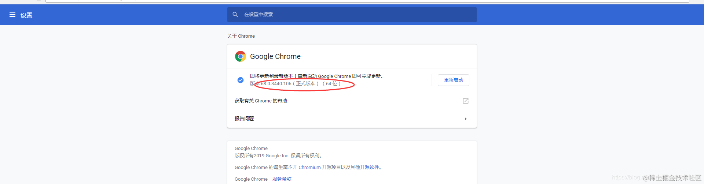Open the 服务条款 link
The height and width of the screenshot is (184, 704).
[282, 179]
